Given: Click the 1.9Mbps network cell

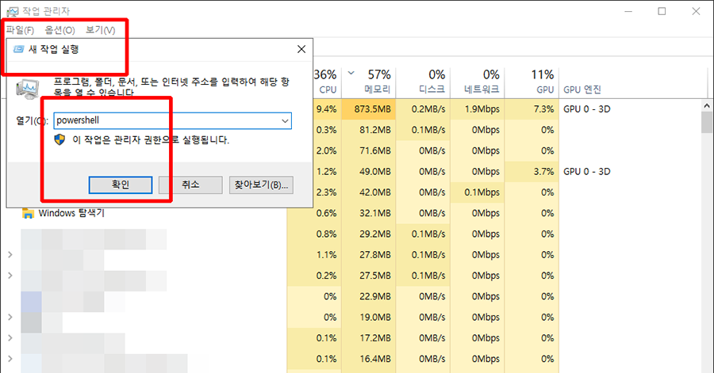Looking at the screenshot, I should [x=478, y=109].
